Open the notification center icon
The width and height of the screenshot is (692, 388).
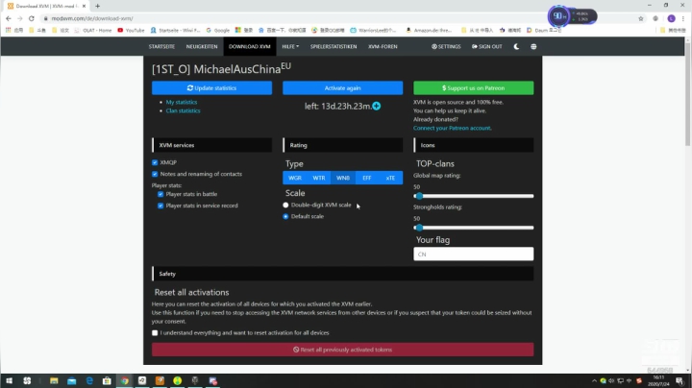[x=680, y=380]
